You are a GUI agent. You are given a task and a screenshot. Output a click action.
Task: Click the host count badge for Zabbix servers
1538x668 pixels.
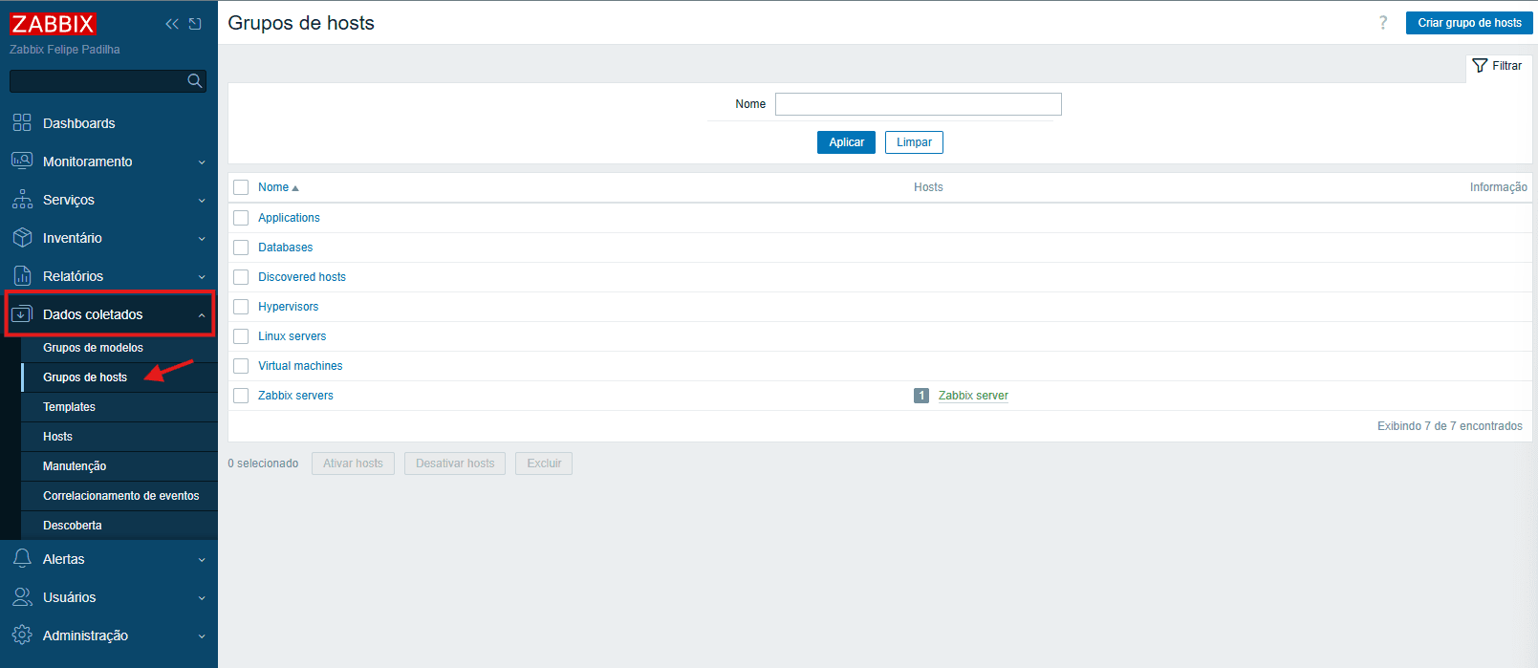(921, 396)
